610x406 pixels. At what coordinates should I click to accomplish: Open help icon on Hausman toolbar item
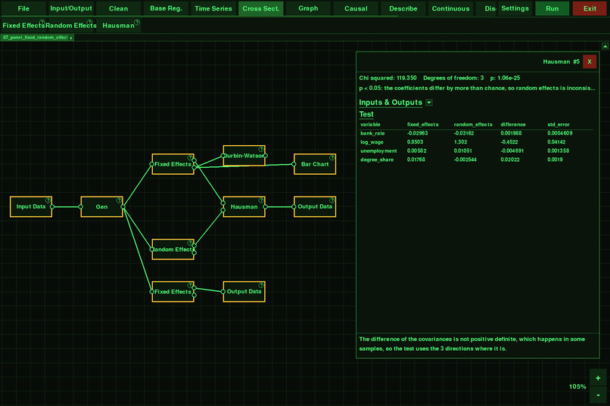(x=137, y=22)
